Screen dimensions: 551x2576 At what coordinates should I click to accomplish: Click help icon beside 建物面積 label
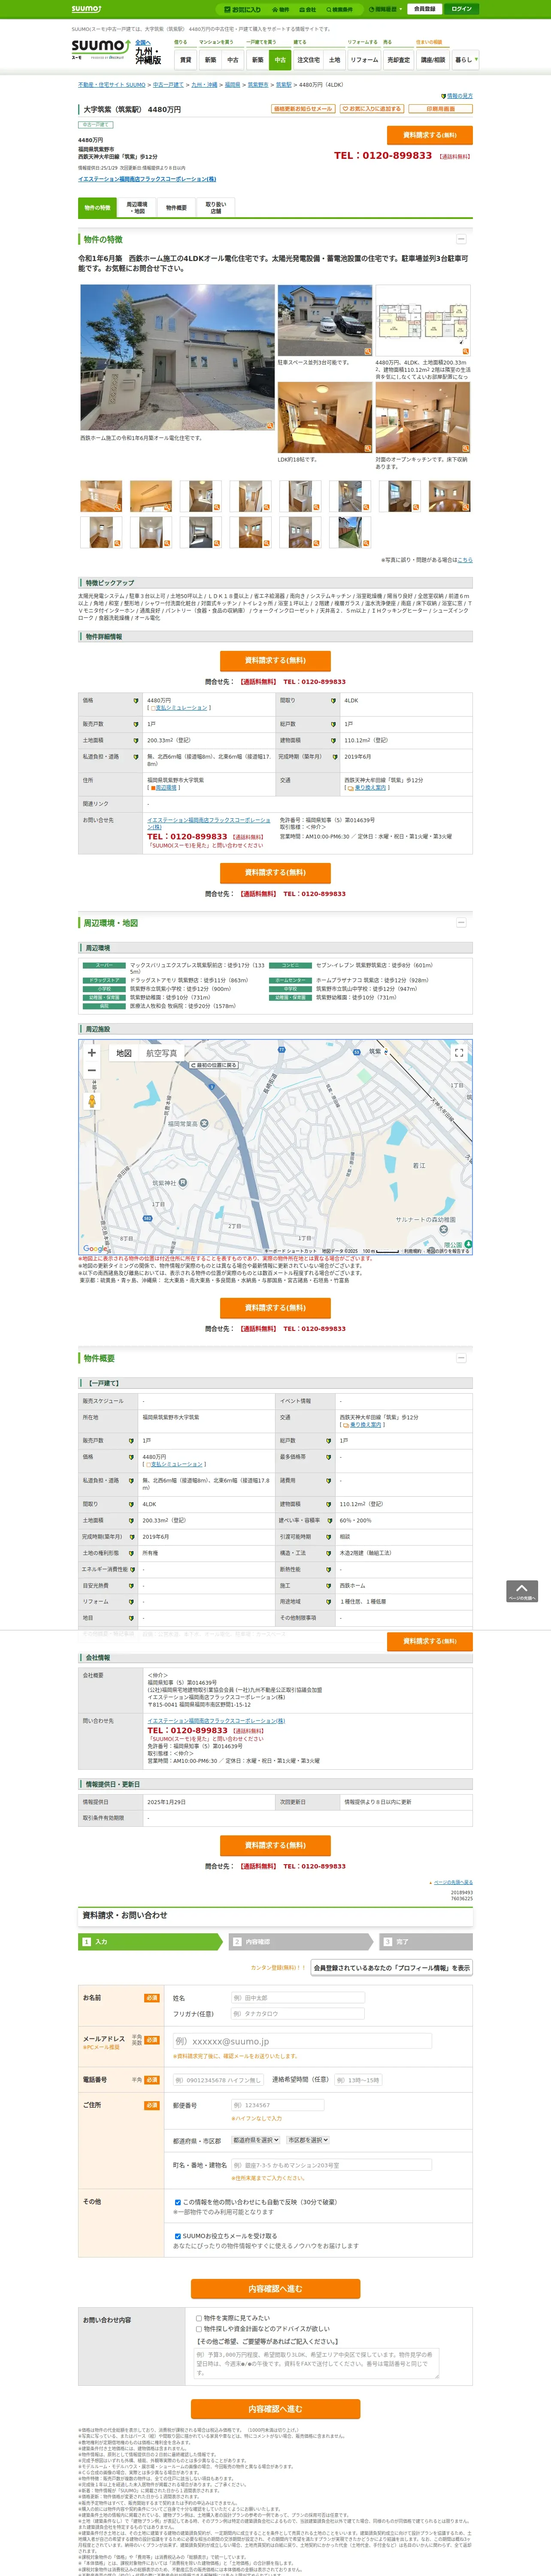(333, 741)
